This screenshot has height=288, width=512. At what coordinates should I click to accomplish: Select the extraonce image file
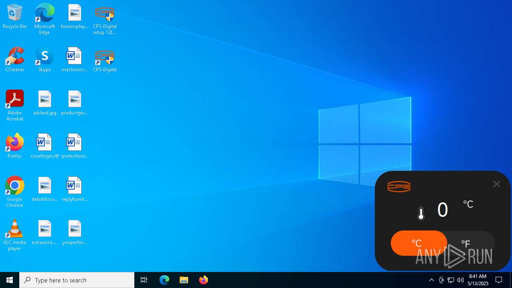[44, 233]
